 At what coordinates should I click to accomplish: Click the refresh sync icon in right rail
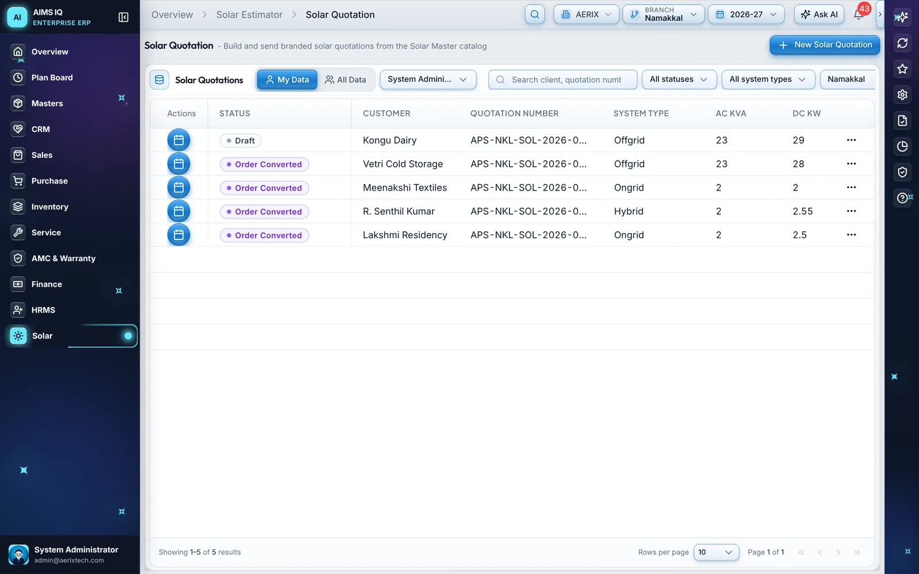coord(902,43)
